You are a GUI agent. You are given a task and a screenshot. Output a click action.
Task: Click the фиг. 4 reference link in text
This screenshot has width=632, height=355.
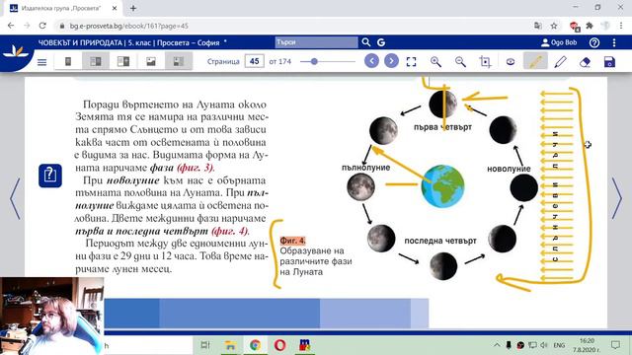point(230,231)
